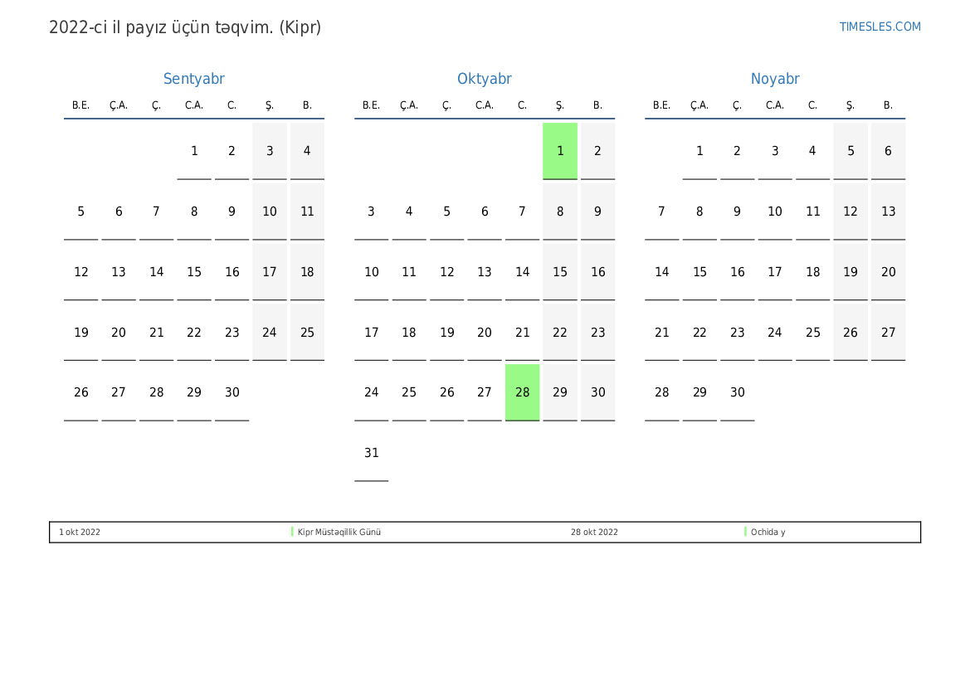Select the green-highlighted 28 Oktyabr holiday cell
The height and width of the screenshot is (686, 970).
tap(522, 392)
